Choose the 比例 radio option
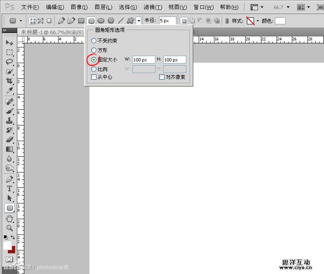This screenshot has height=274, width=324. point(94,69)
